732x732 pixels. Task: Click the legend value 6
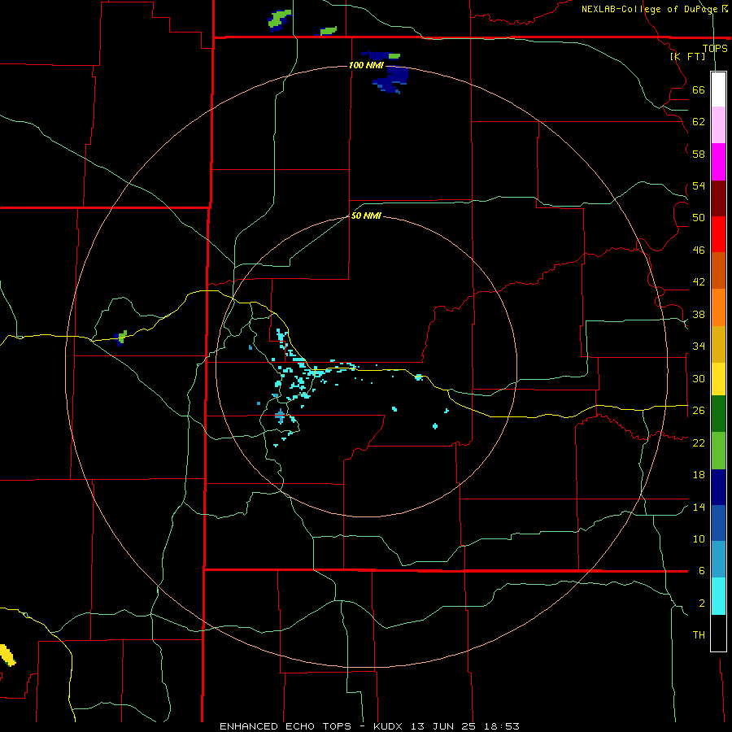coord(701,571)
